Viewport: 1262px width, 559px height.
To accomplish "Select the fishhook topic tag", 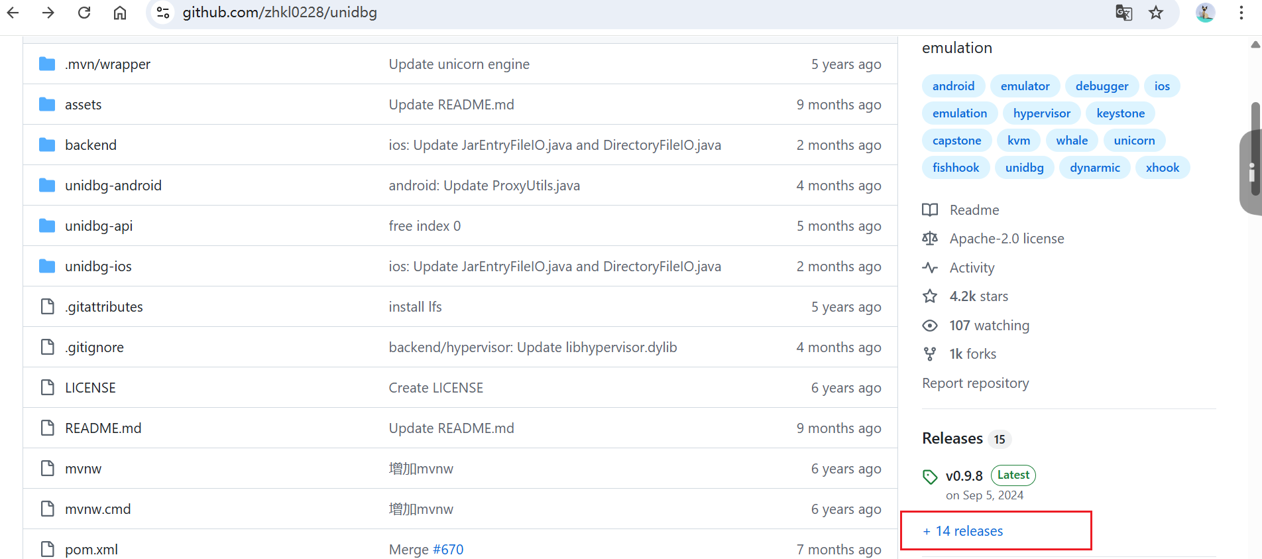I will pyautogui.click(x=955, y=168).
